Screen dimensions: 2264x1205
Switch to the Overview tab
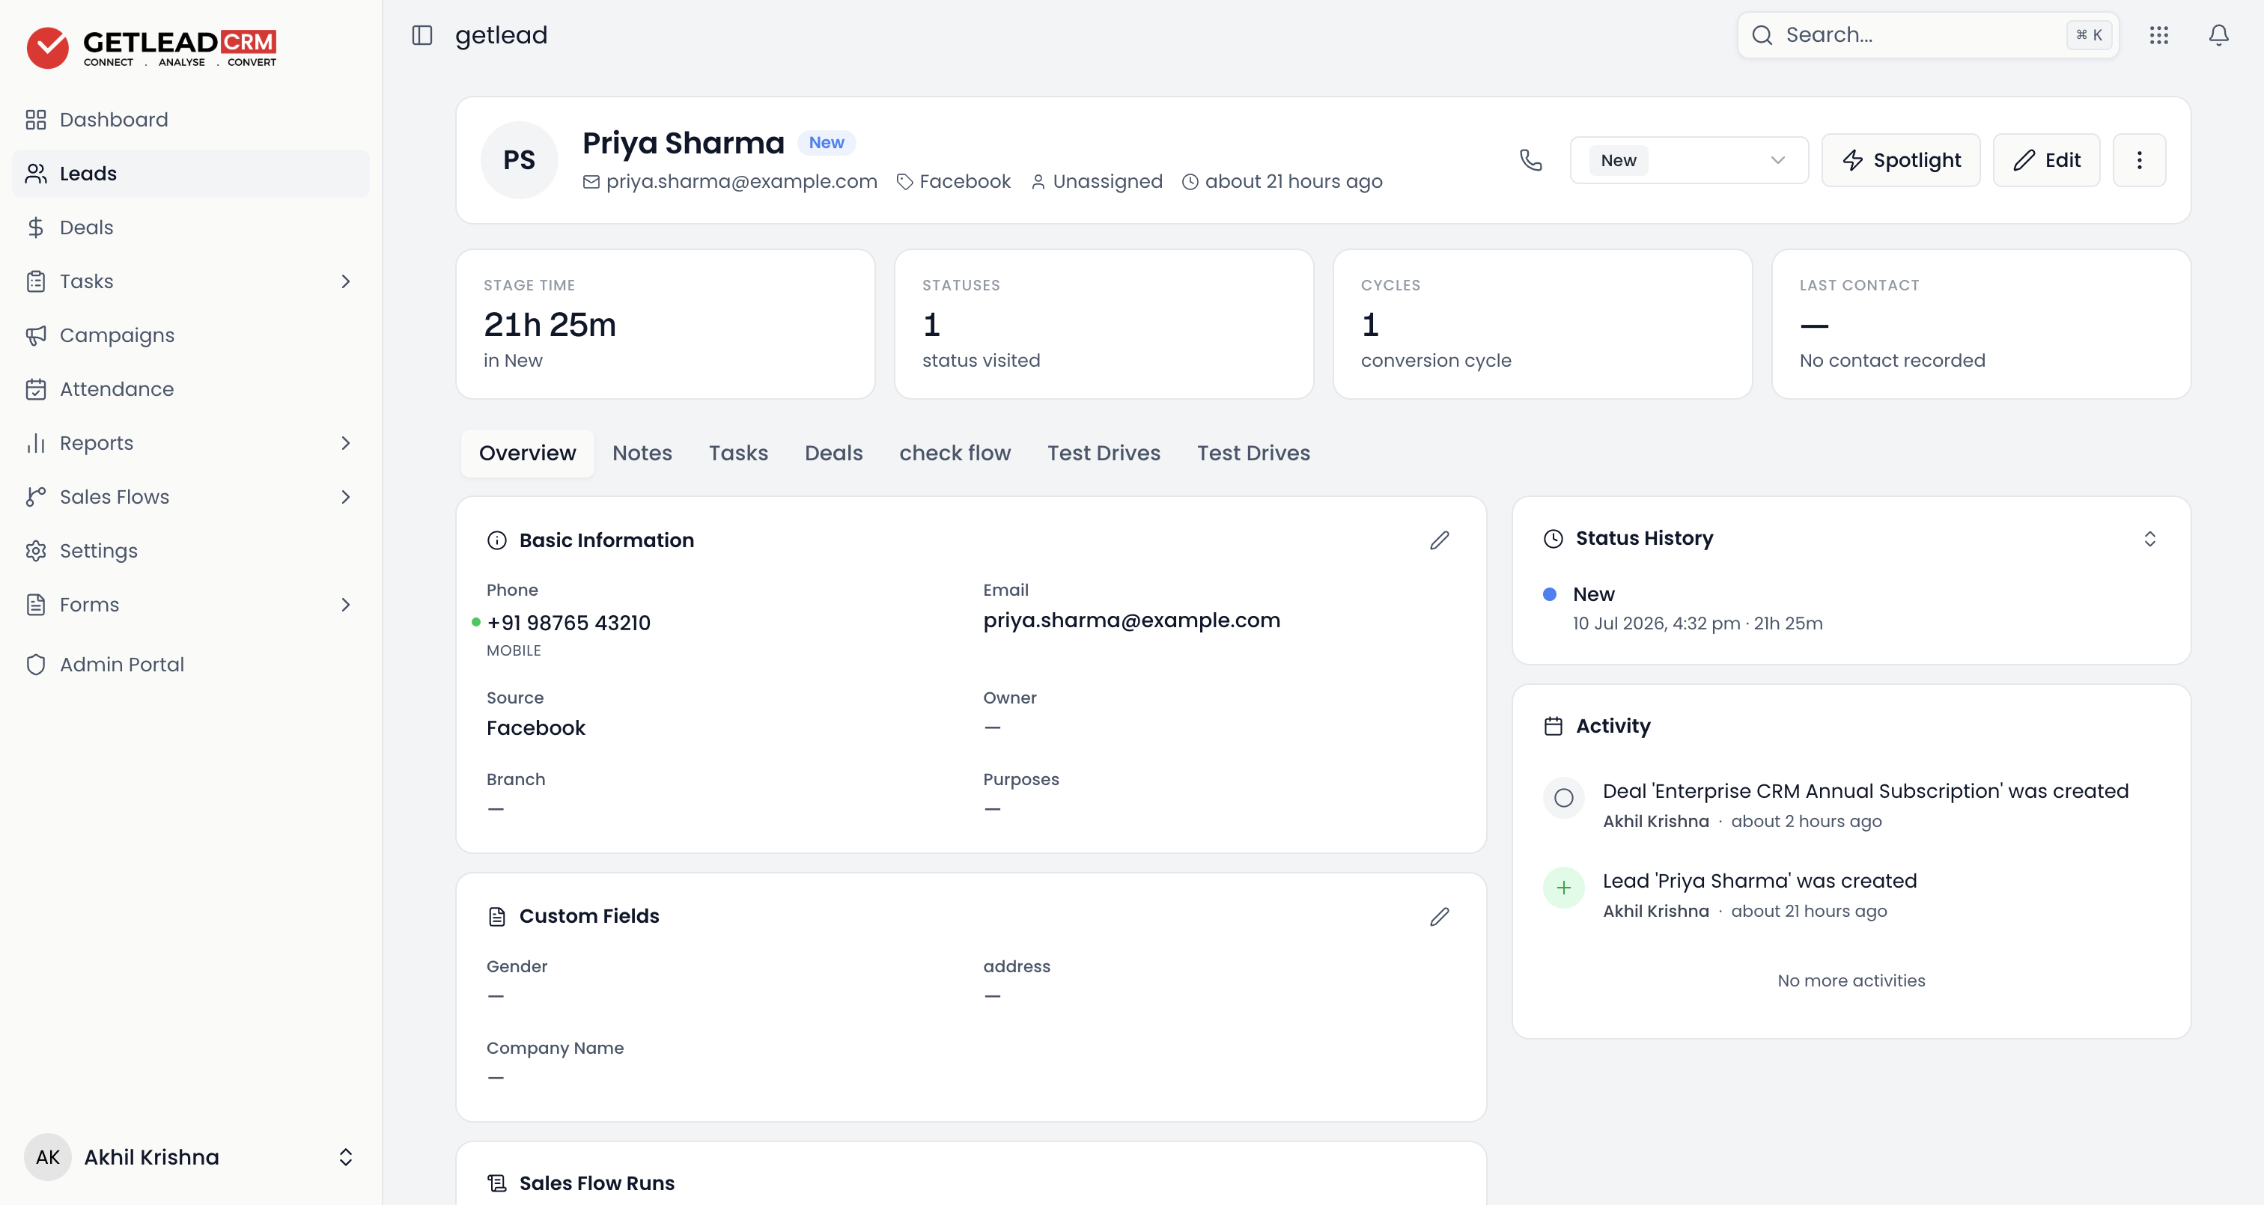(x=527, y=454)
